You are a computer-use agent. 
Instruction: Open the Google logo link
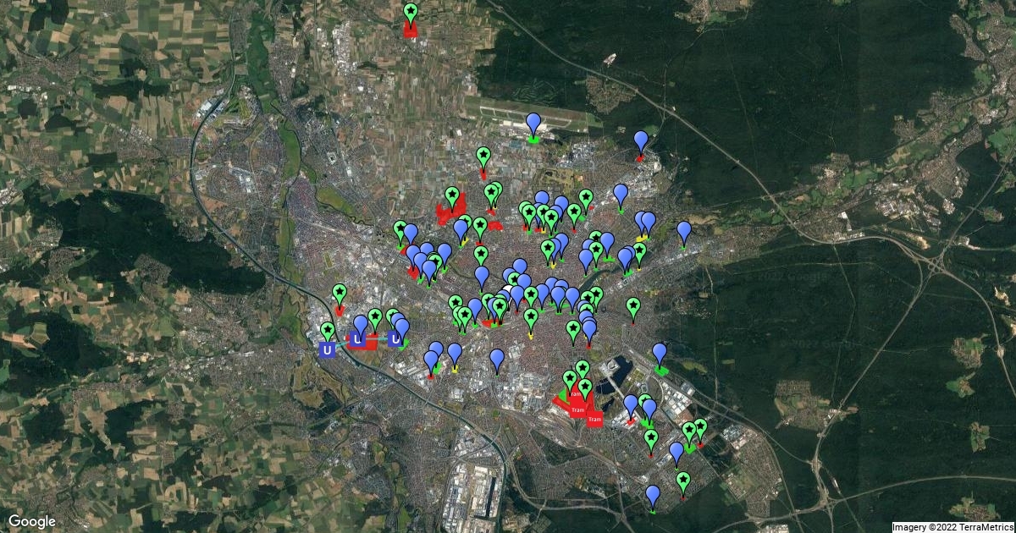click(x=32, y=521)
